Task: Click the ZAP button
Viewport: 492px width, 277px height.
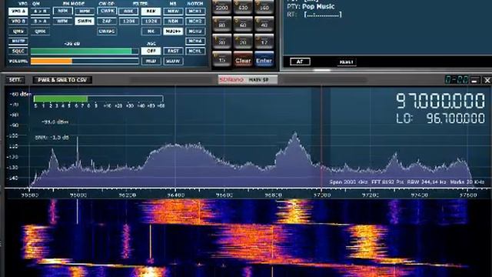Action: click(107, 22)
